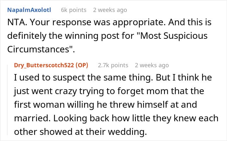Click the line 'Your response was appropriate'

[98, 22]
